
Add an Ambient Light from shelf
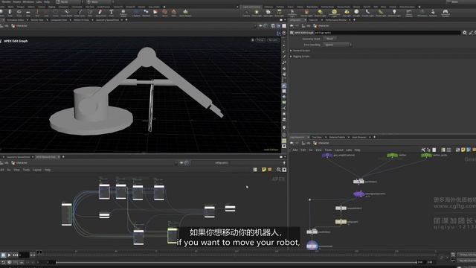tap(394, 13)
